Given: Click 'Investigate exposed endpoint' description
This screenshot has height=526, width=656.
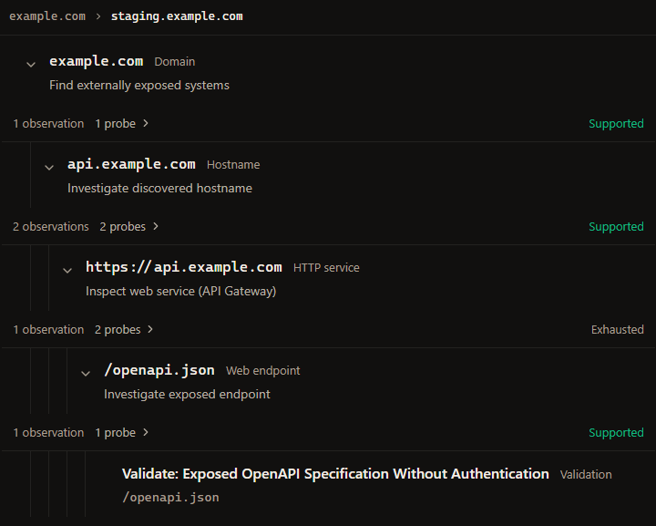Looking at the screenshot, I should [x=187, y=394].
